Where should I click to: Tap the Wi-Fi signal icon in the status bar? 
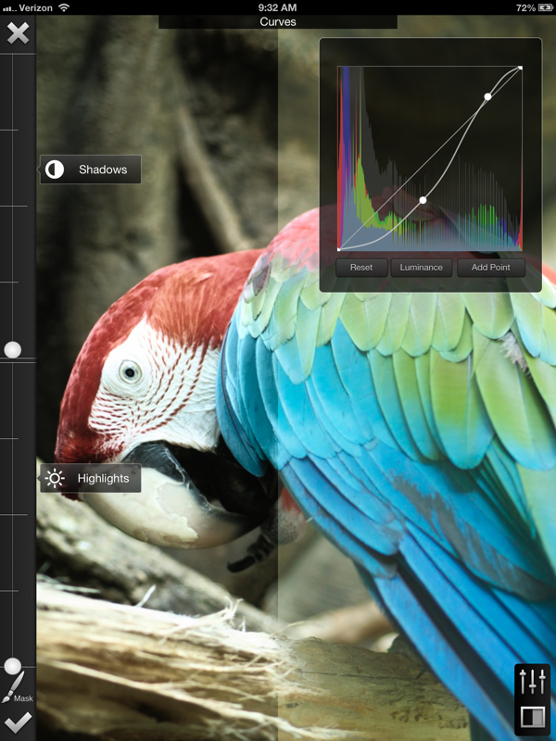tap(64, 7)
